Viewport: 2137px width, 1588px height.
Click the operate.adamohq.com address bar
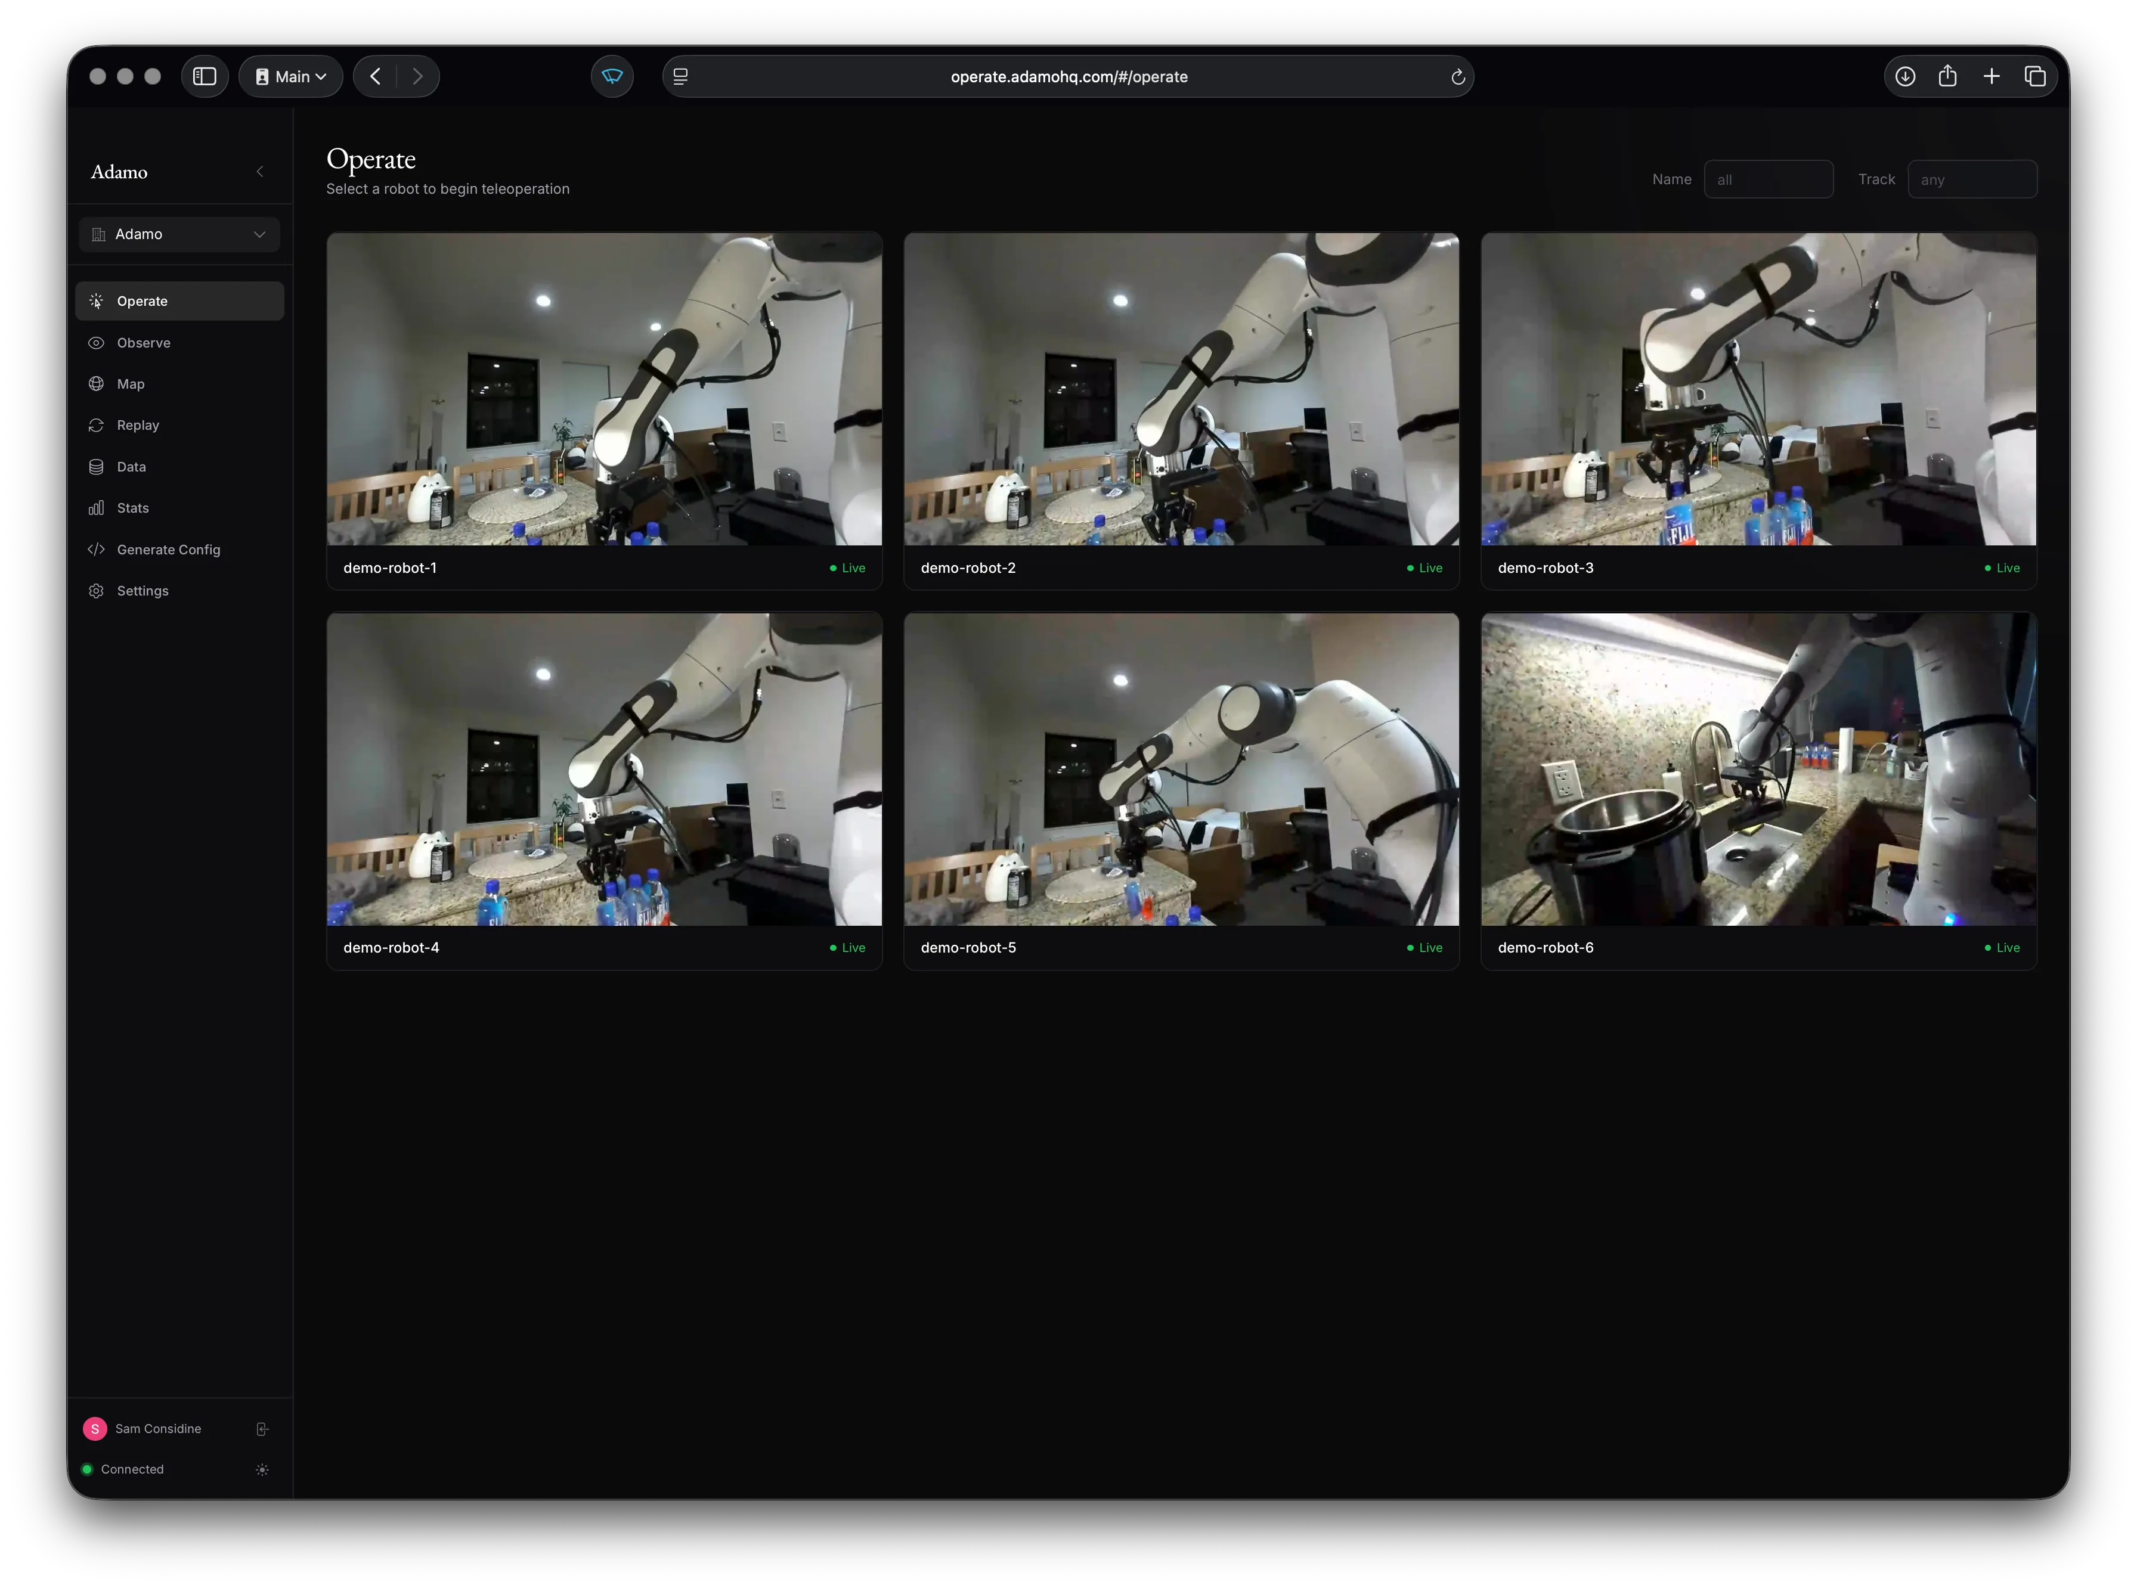[x=1068, y=76]
